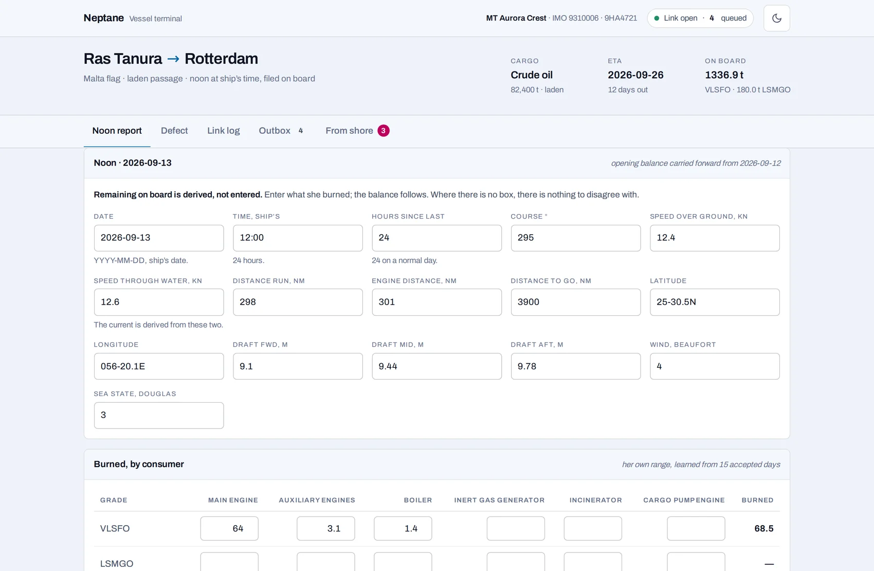This screenshot has height=571, width=874.
Task: Select the Draft mid field
Action: [x=436, y=366]
